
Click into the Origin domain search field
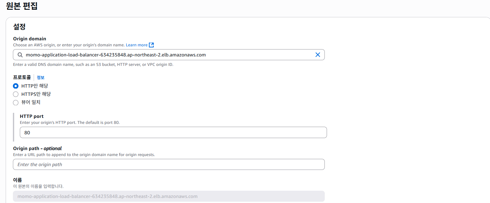tap(169, 55)
